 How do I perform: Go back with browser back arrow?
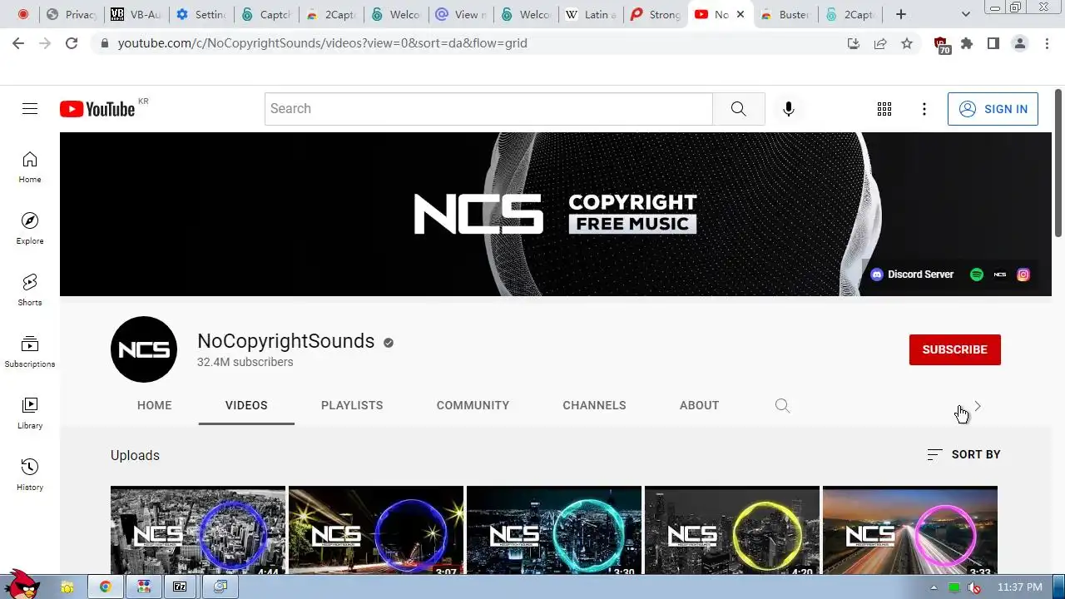coord(18,43)
